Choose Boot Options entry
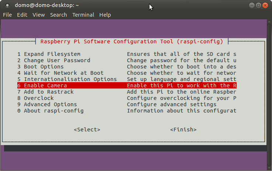Image resolution: width=272 pixels, height=171 pixels. (40, 67)
